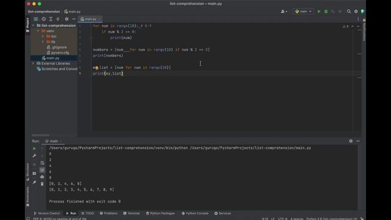Open JetBrains shield icon at top right
The image size is (391, 220).
click(362, 12)
